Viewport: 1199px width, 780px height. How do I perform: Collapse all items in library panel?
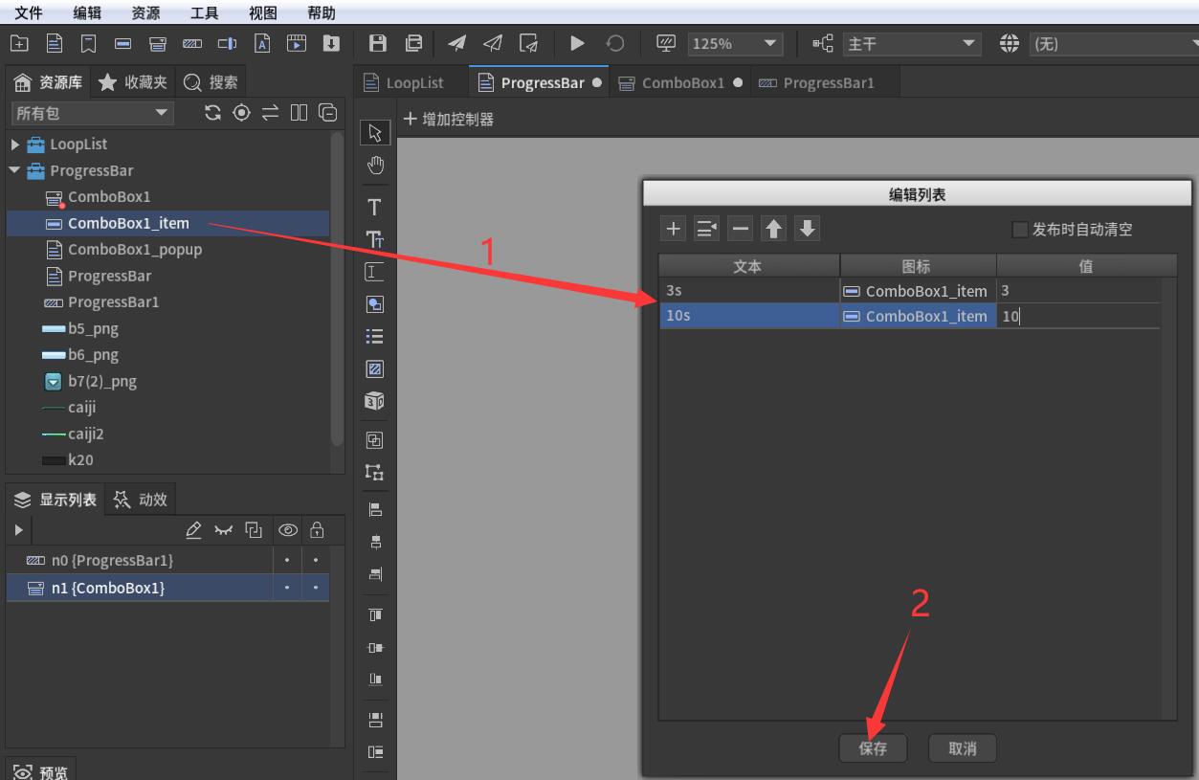pos(327,113)
